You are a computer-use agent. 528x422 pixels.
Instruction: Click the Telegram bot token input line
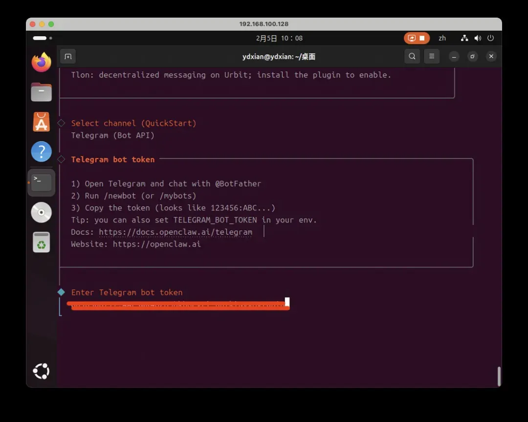(x=178, y=304)
